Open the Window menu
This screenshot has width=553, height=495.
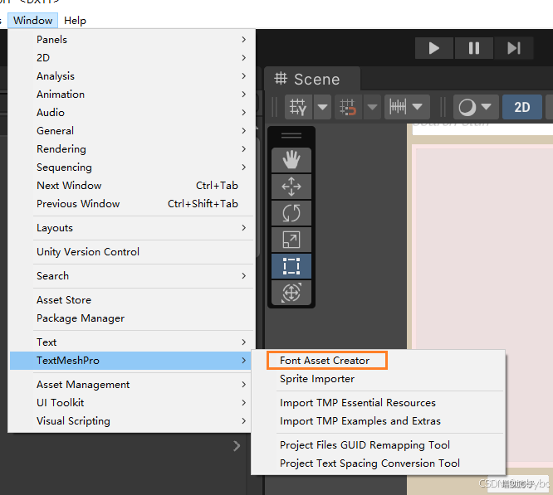pos(33,21)
